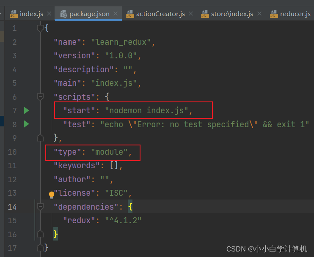
Task: Click the echo Error test command string
Action: click(204, 124)
